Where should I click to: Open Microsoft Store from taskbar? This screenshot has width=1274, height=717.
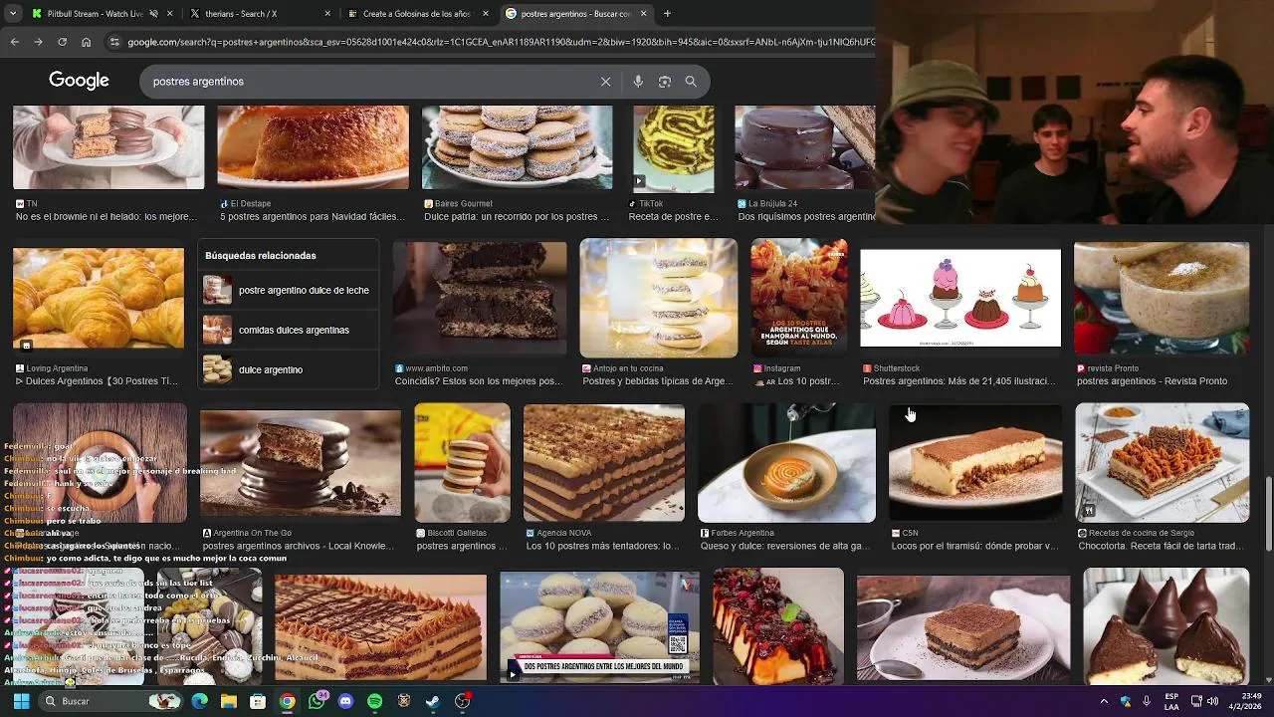(258, 701)
